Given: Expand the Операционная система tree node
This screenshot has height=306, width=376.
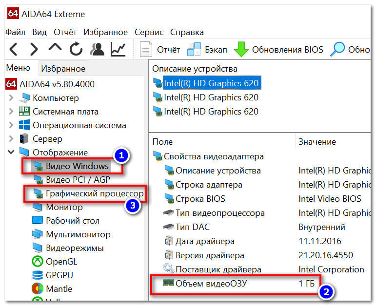Looking at the screenshot, I should (11, 125).
